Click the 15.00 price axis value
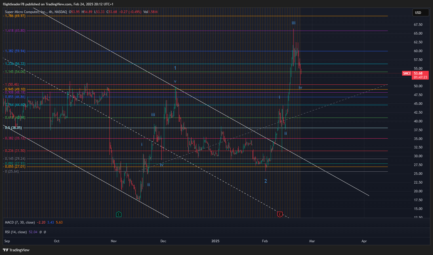This screenshot has width=433, height=255. (418, 209)
